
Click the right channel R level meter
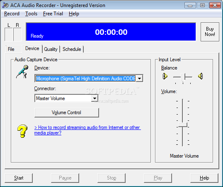17,34
